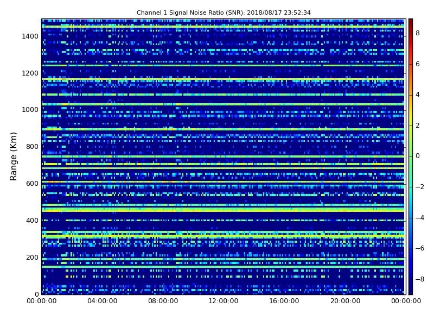Viewport: 434px width, 326px height.
Task: Click the colorbar label −4
Action: point(419,218)
